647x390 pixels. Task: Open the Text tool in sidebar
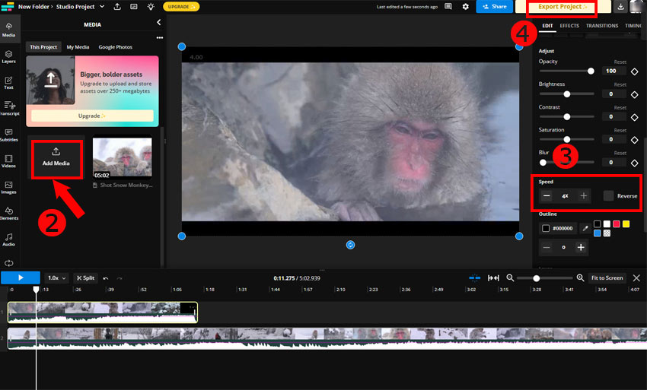point(8,82)
